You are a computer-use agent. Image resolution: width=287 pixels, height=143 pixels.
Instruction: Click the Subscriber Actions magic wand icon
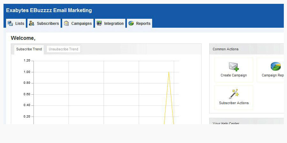coord(234,94)
